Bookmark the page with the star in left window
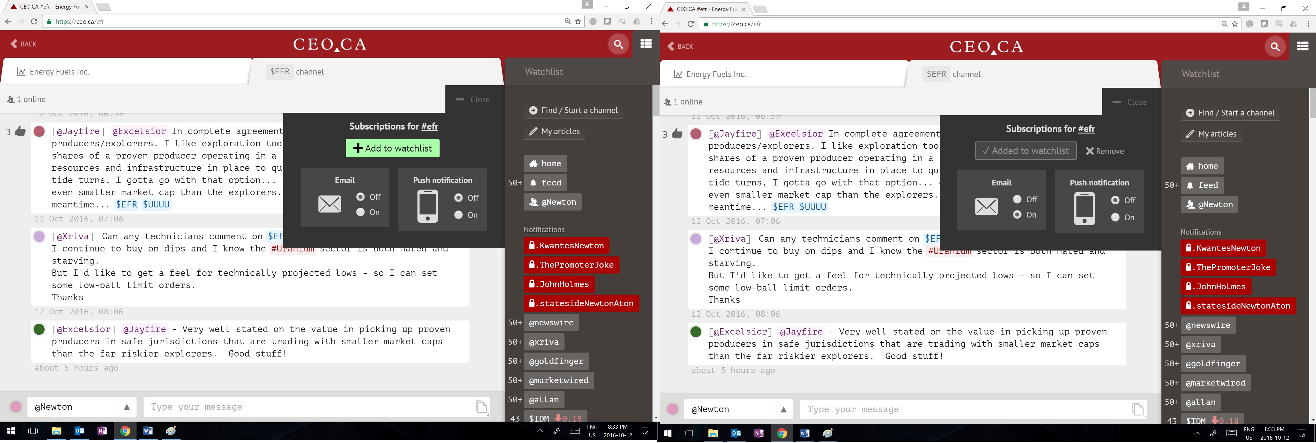The image size is (1316, 443). (578, 21)
